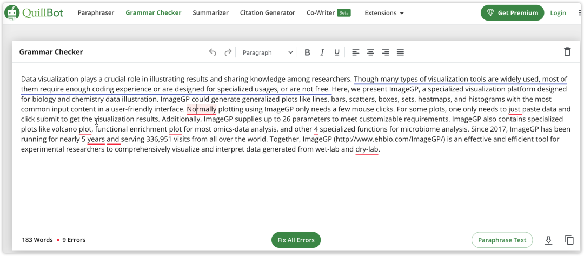Toggle bold formatting
This screenshot has height=256, width=584.
(307, 52)
